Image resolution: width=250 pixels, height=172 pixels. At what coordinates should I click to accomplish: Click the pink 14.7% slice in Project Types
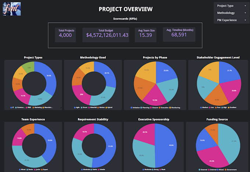23,96
